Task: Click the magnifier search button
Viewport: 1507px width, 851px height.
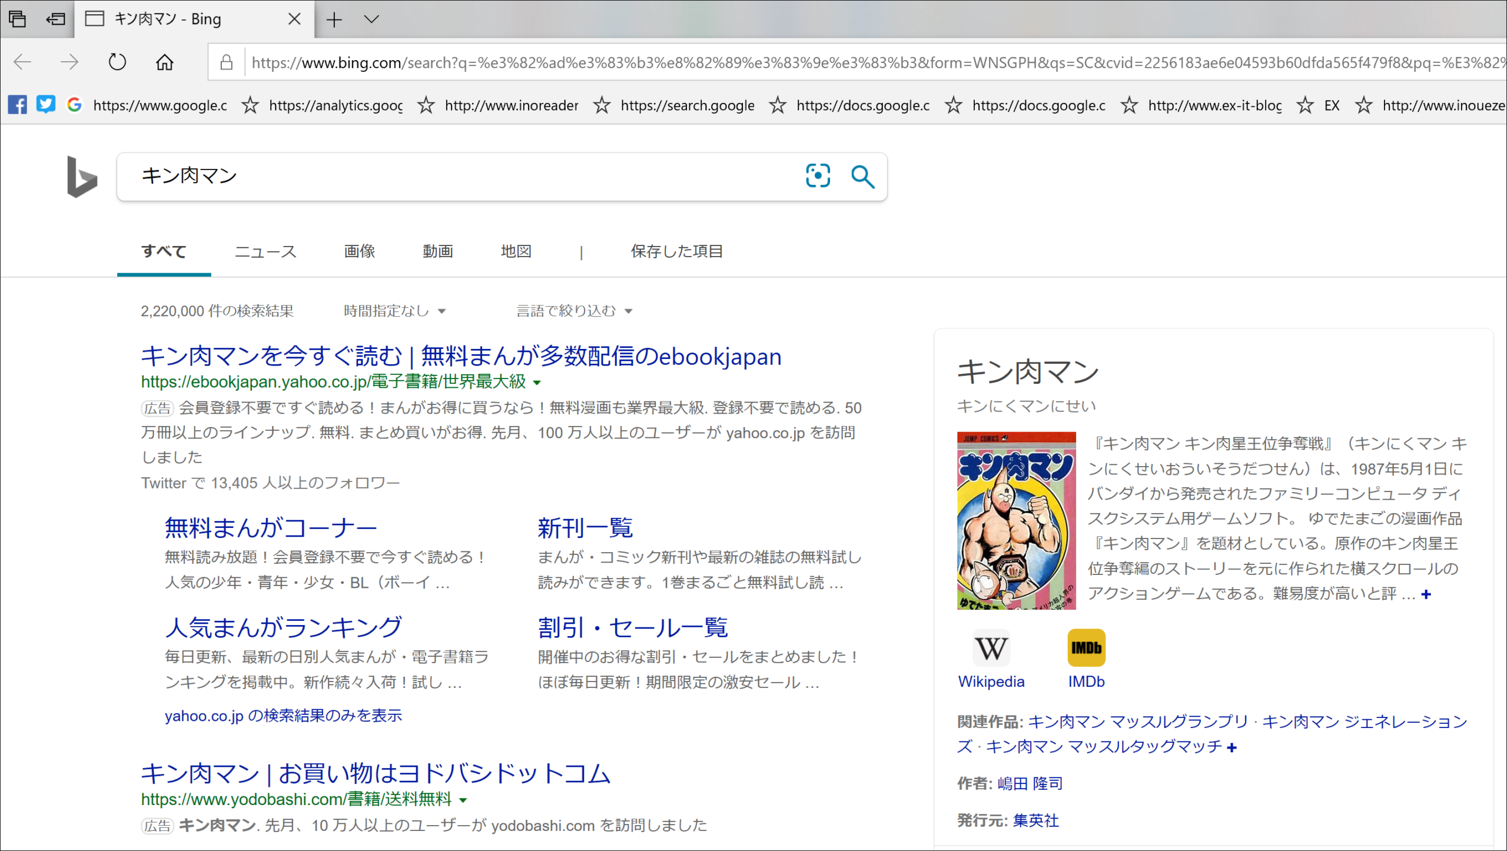Action: click(x=862, y=176)
